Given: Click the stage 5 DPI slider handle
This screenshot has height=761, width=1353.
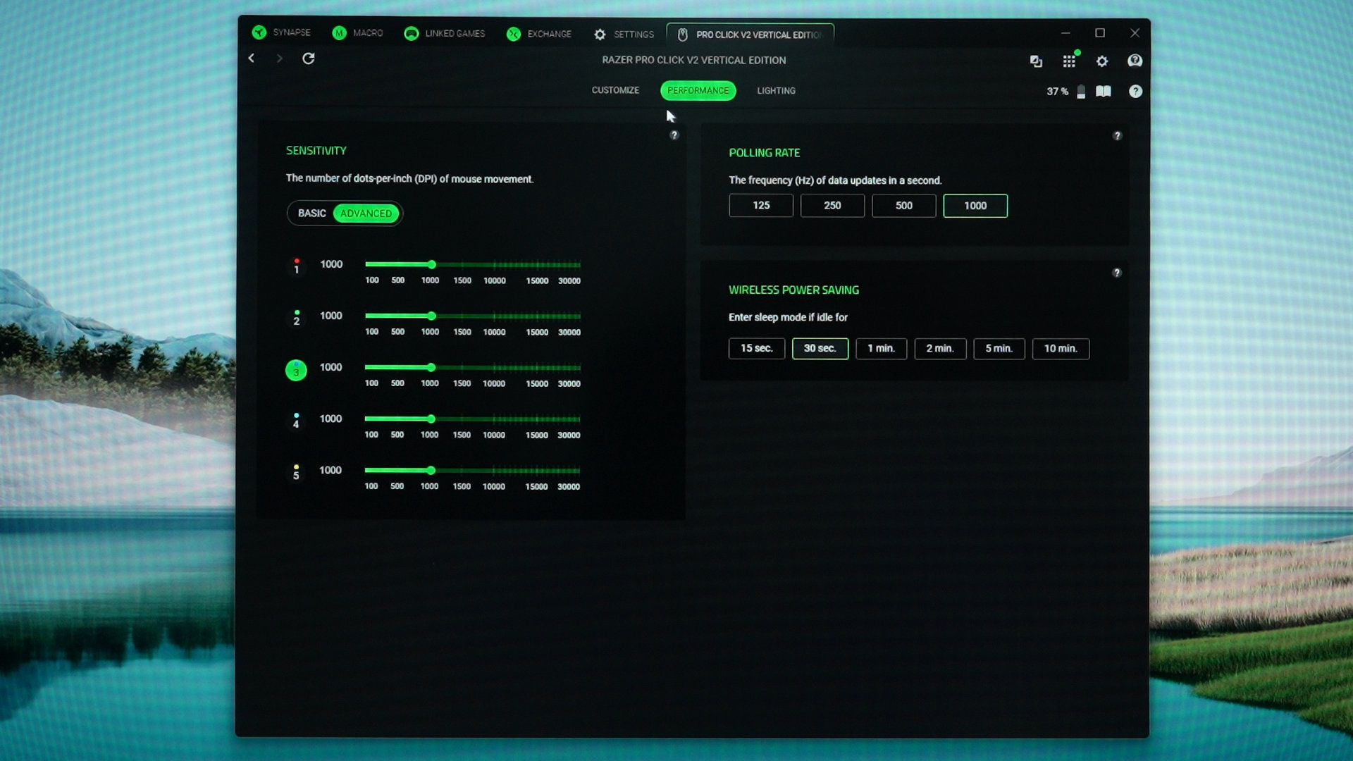Looking at the screenshot, I should pyautogui.click(x=431, y=470).
